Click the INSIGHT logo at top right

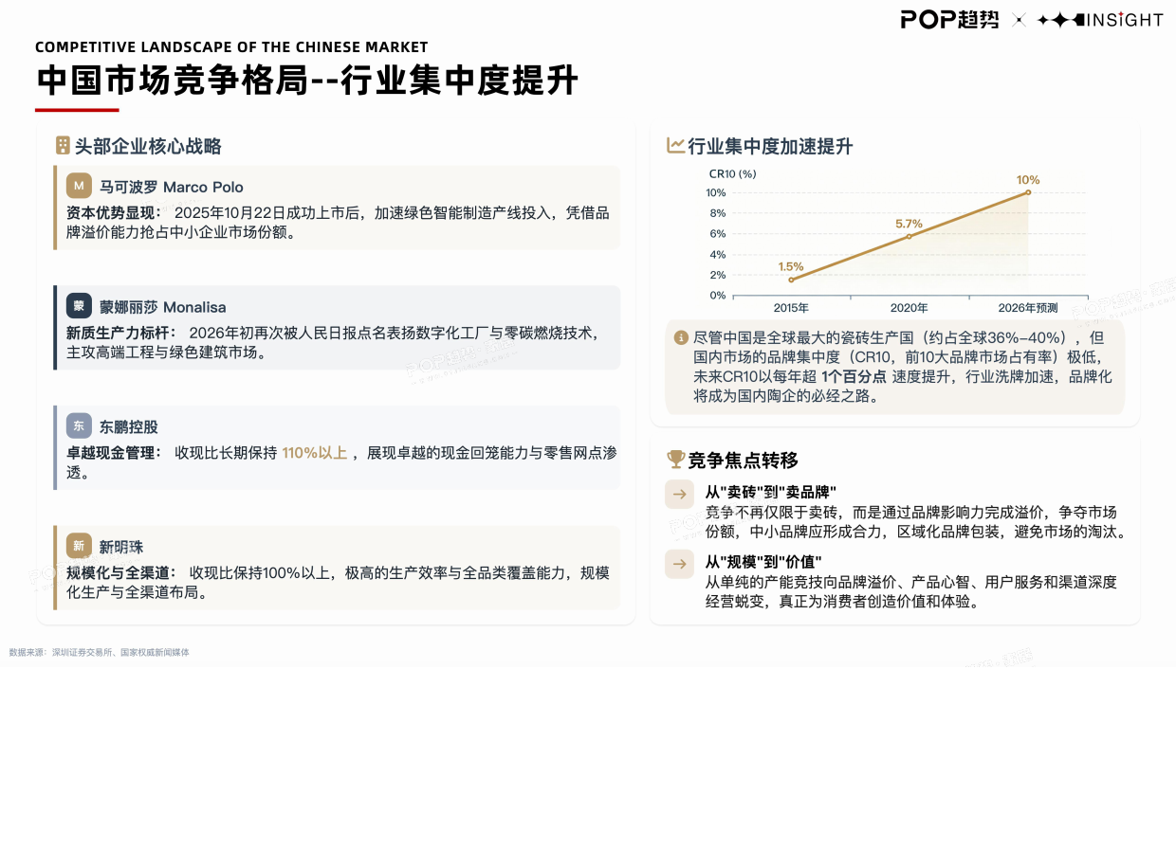1100,19
